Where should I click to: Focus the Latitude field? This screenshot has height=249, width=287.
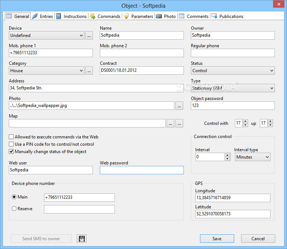(233, 214)
